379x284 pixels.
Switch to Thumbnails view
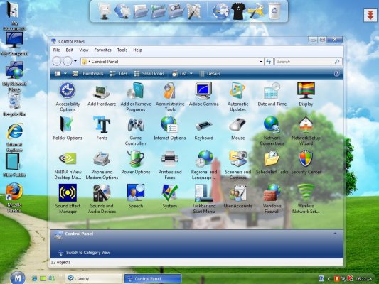(x=88, y=74)
